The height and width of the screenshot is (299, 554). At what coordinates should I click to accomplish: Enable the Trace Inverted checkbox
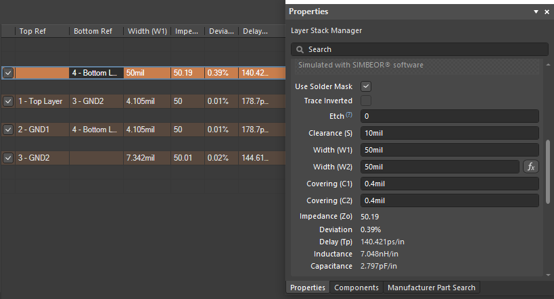click(x=366, y=101)
